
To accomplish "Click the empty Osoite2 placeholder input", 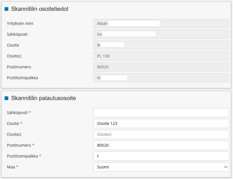I will pos(161,134).
